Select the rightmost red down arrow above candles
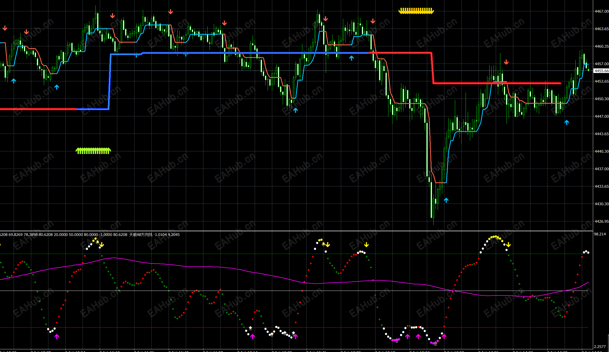 tap(506, 62)
